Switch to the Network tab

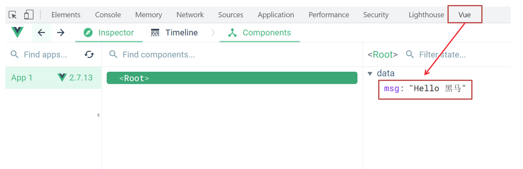[x=190, y=15]
